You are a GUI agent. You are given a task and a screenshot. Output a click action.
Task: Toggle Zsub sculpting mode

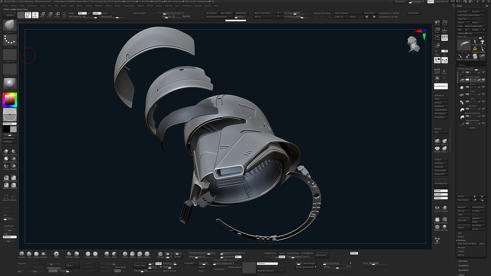point(105,13)
